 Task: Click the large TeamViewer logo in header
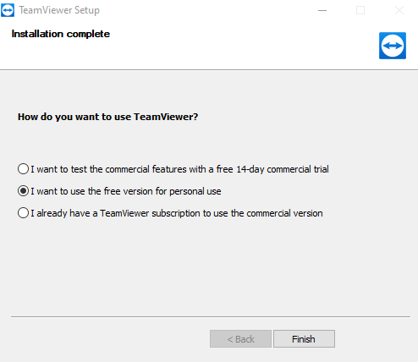pyautogui.click(x=393, y=46)
